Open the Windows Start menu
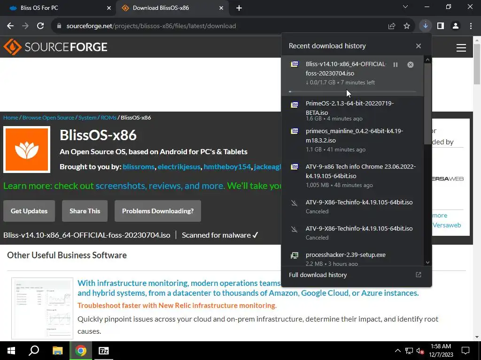This screenshot has width=481, height=360. point(11,351)
